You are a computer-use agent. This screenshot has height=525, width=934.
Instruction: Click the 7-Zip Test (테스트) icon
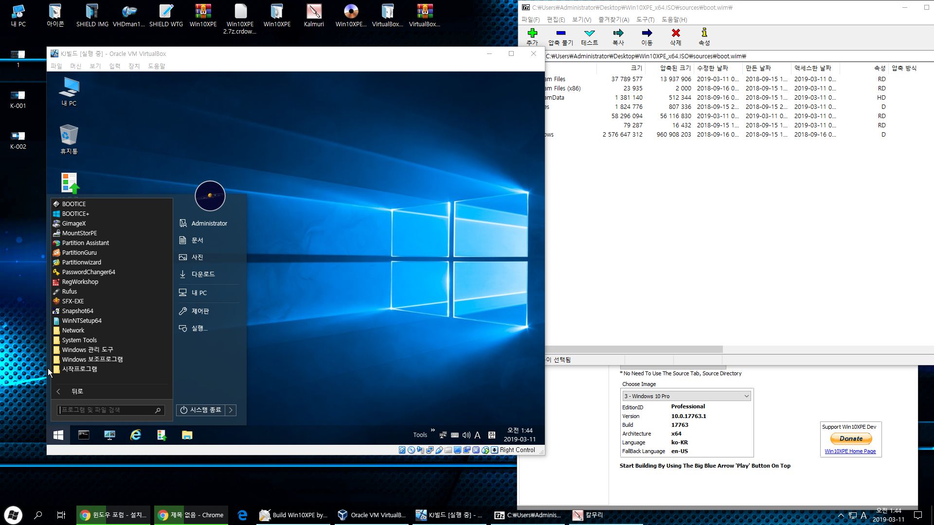point(589,33)
